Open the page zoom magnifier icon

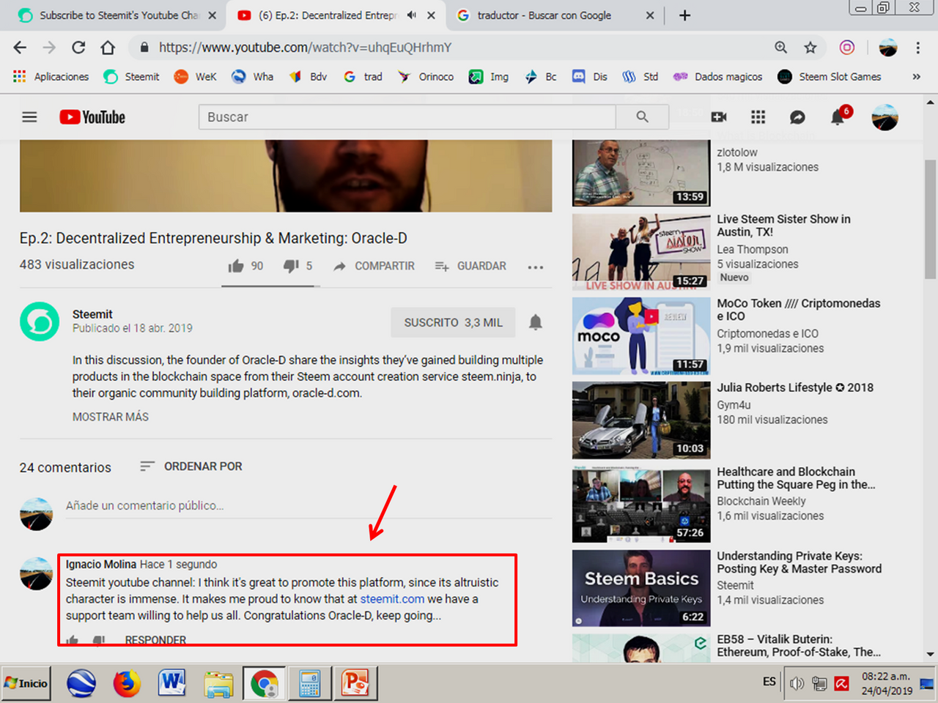(x=781, y=48)
